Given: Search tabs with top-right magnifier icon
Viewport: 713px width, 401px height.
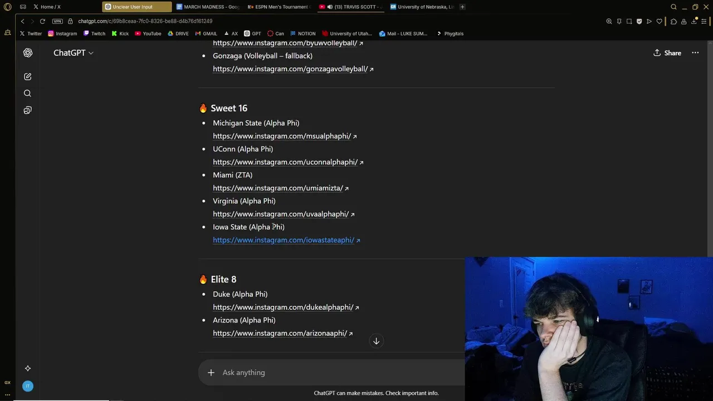Looking at the screenshot, I should pyautogui.click(x=673, y=7).
